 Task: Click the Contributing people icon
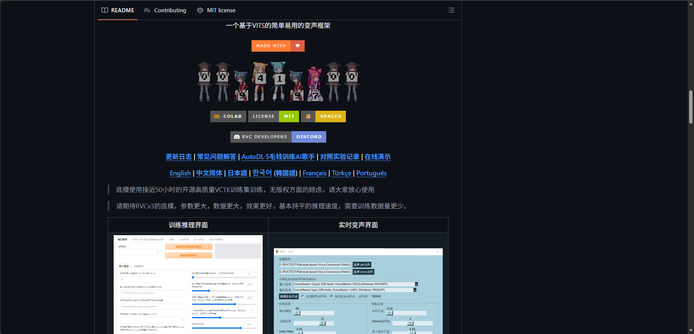tap(147, 10)
